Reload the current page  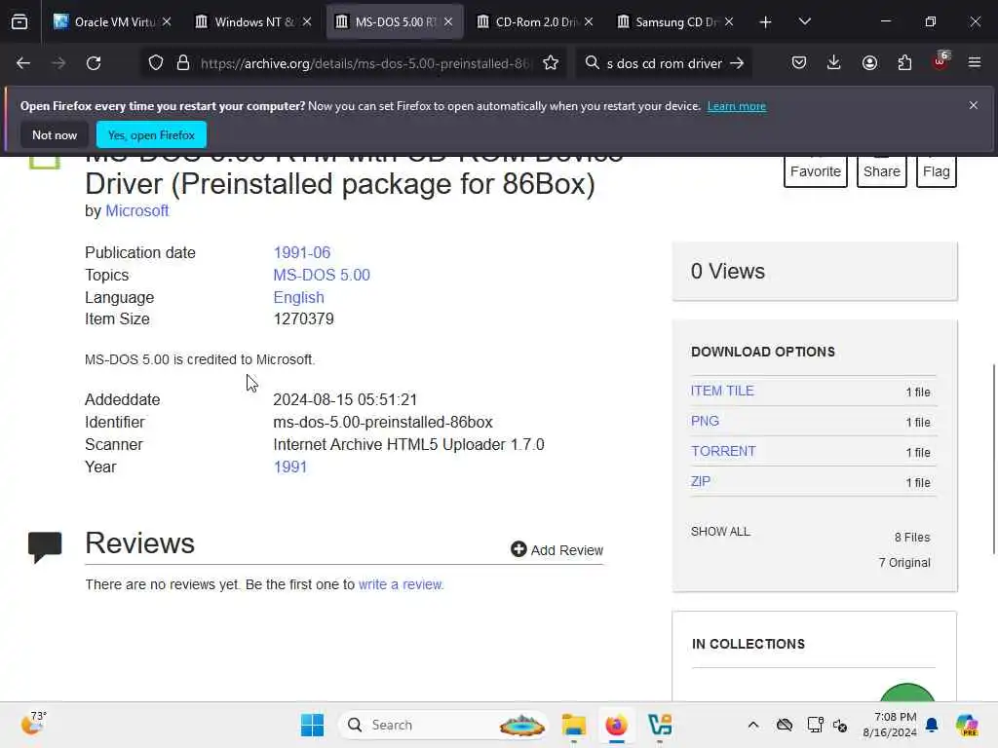point(94,63)
